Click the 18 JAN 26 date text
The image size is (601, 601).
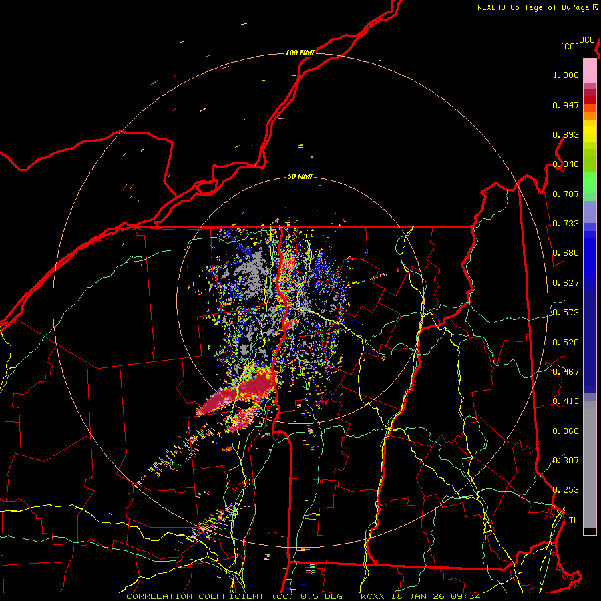[x=419, y=596]
